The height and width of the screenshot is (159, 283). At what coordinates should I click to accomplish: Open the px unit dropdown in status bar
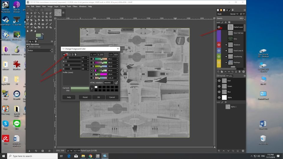[x=70, y=150]
